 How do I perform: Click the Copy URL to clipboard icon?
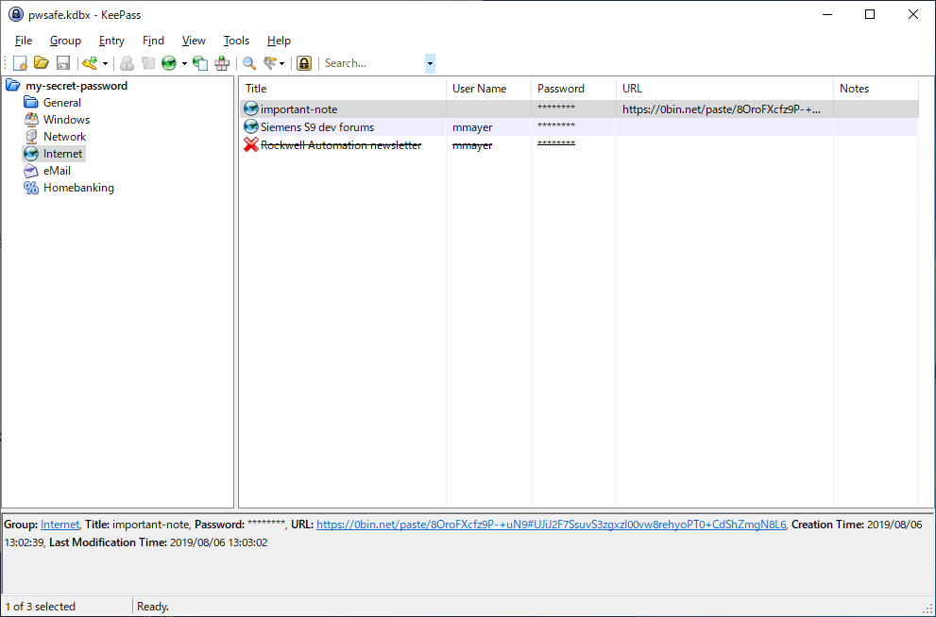tap(200, 63)
